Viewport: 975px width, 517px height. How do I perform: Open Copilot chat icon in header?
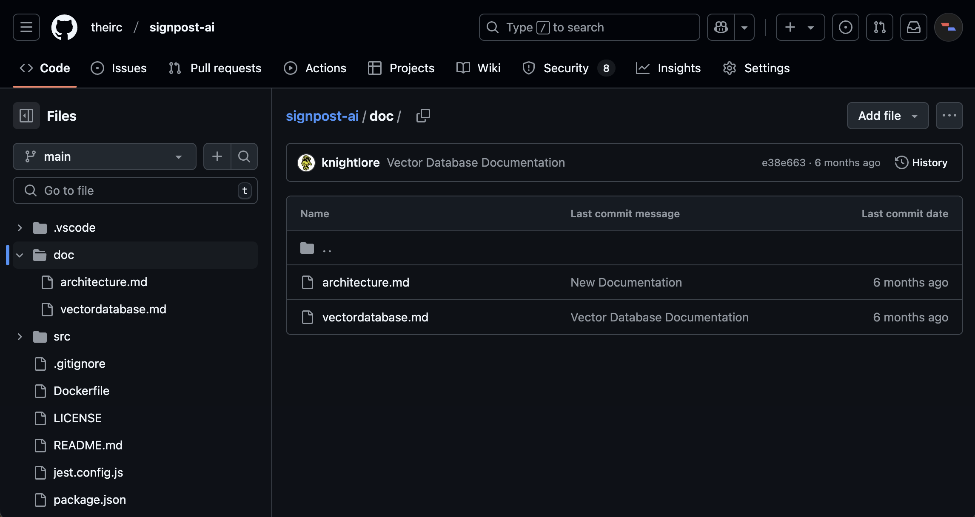point(721,27)
